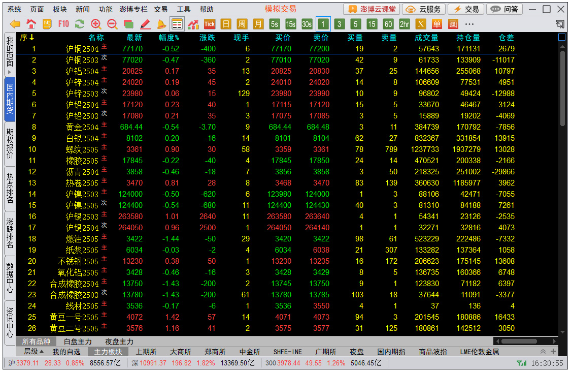Select Tick chart period
572x371 pixels.
point(210,24)
